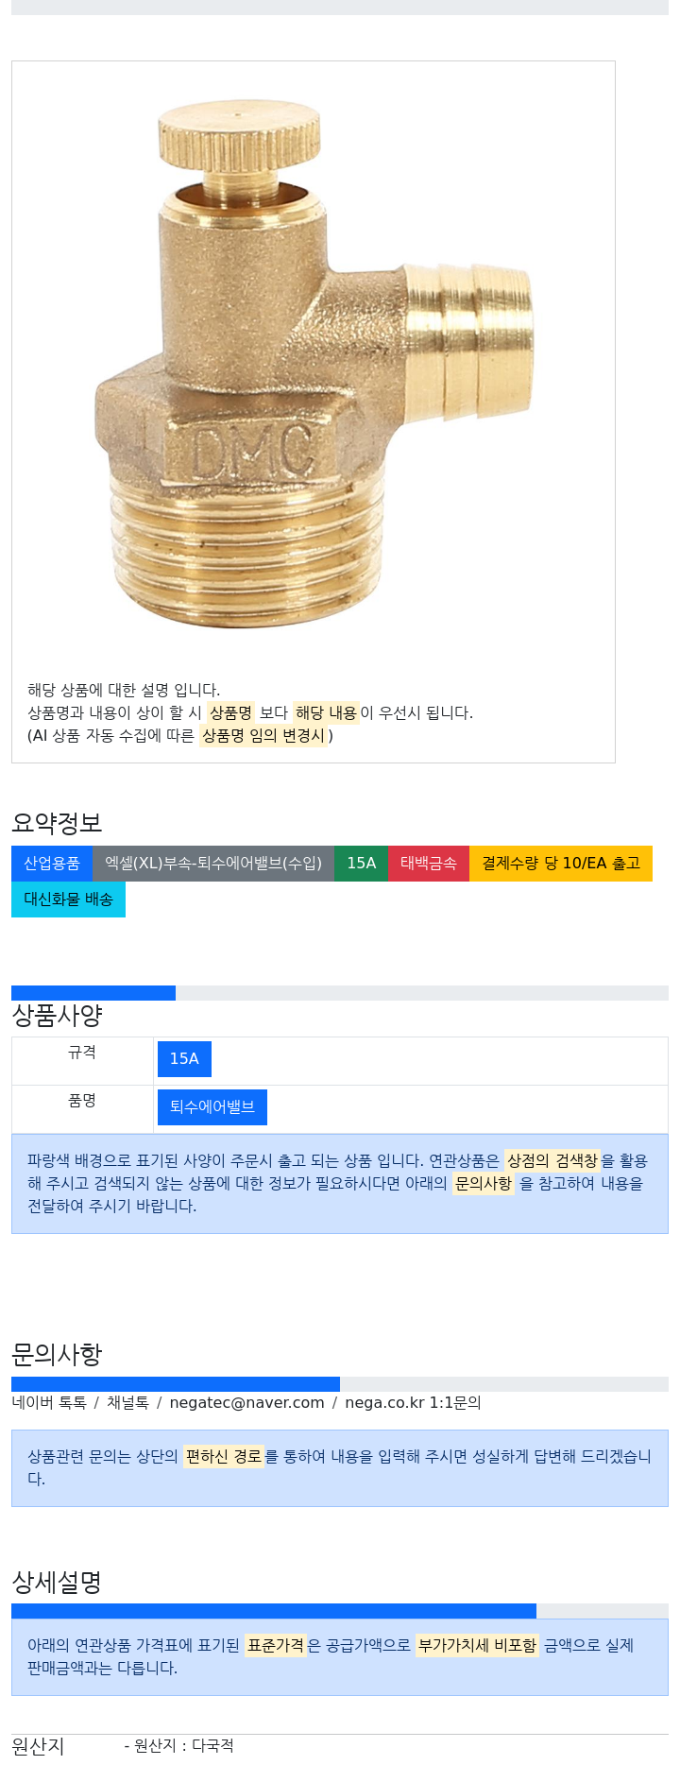This screenshot has height=1765, width=680.
Task: Click the 엑셀(XL)부속-퇴수에어밸브(수입) badge
Action: (213, 864)
